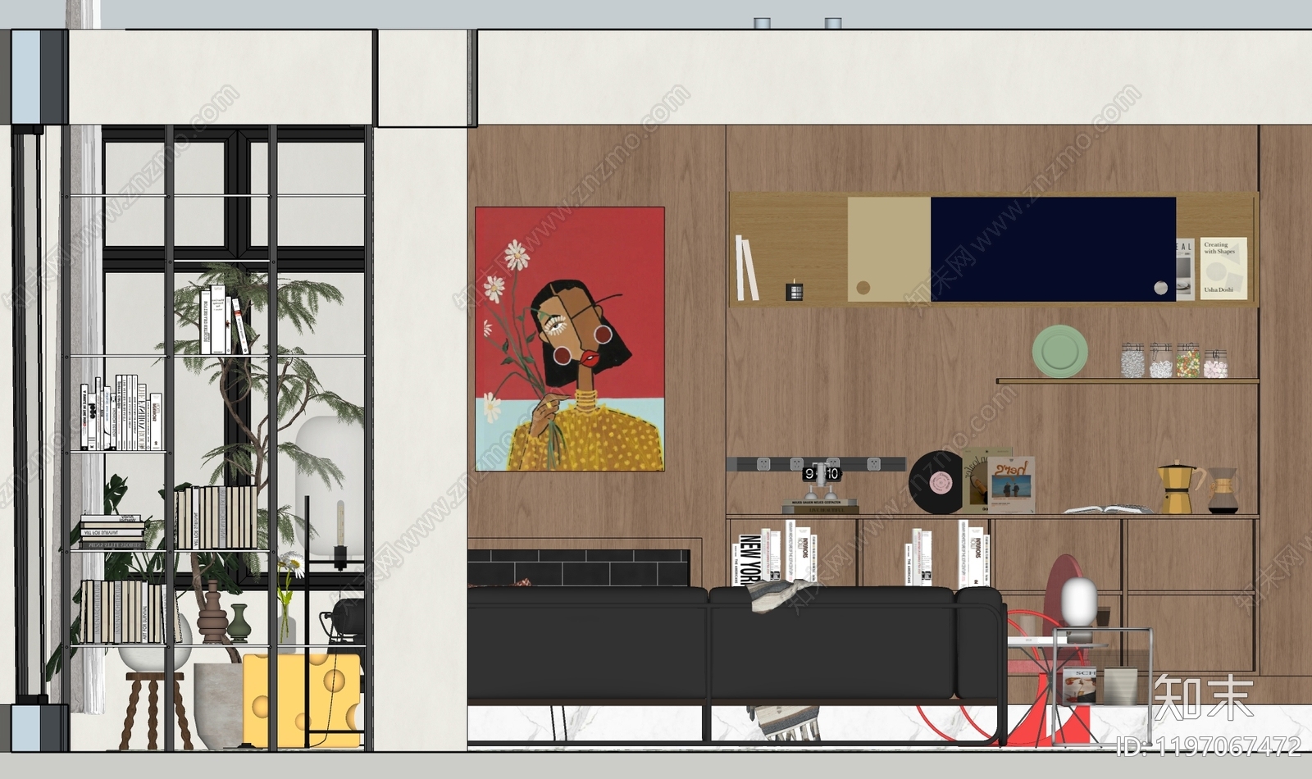Select the glass pour-over coffee carafe
Image resolution: width=1312 pixels, height=779 pixels.
coord(1223,492)
